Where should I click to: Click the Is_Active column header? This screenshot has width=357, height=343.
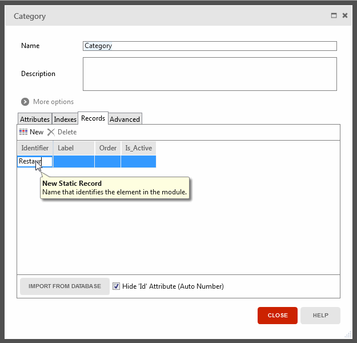pyautogui.click(x=138, y=148)
